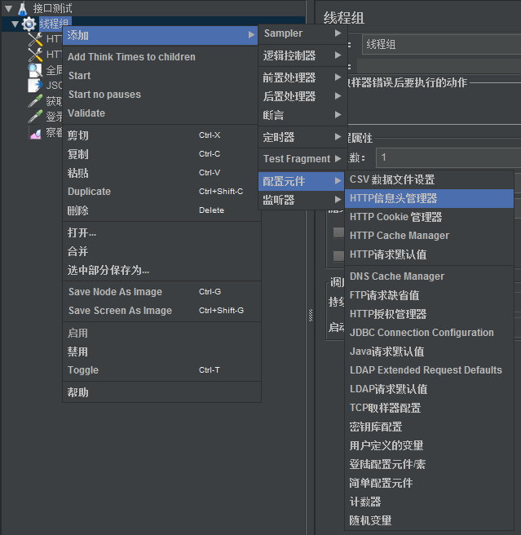Choose 选中部分保存为... entry

(x=161, y=270)
